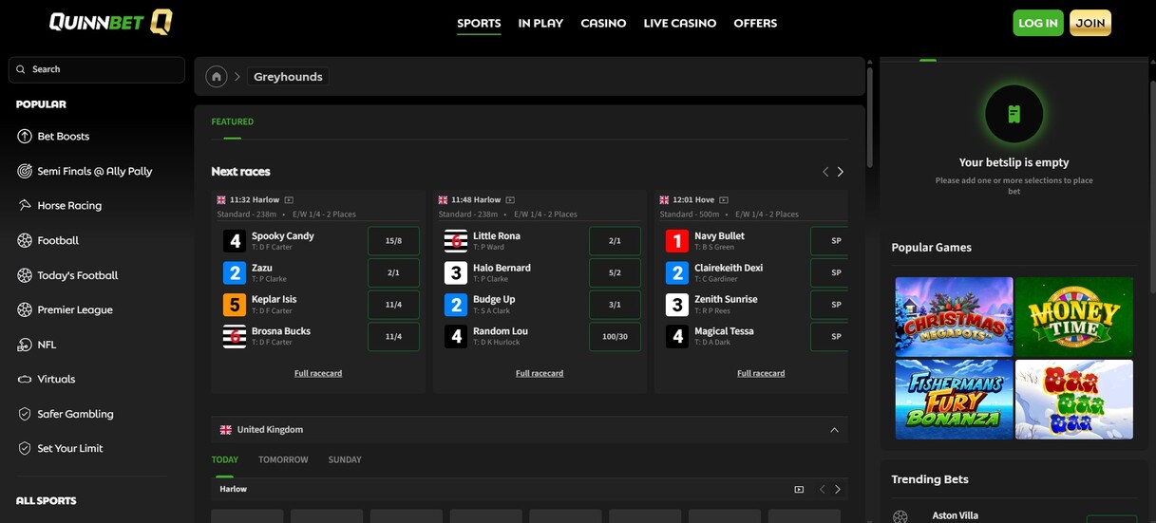Click Zenith Sunrise runner name

(726, 299)
